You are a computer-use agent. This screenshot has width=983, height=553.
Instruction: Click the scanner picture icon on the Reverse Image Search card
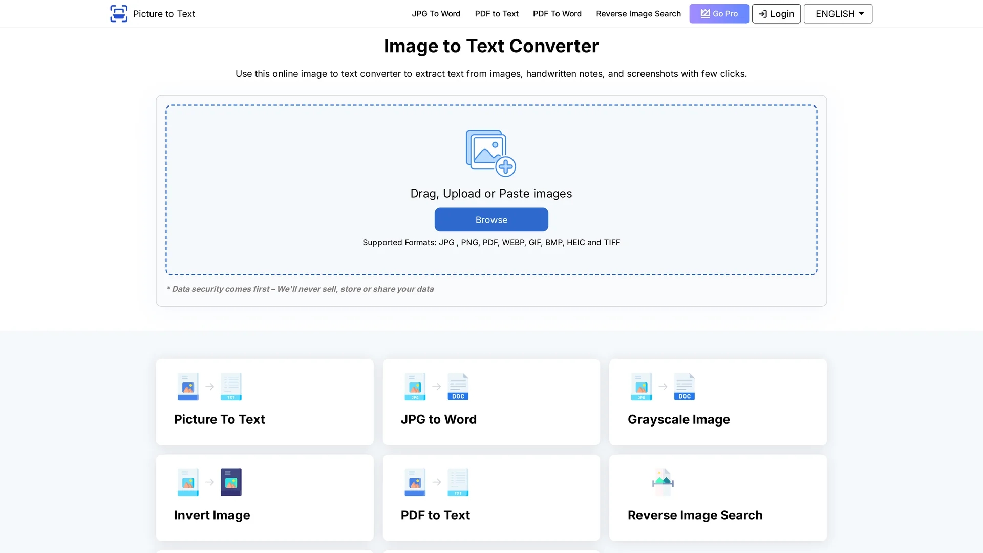click(663, 482)
